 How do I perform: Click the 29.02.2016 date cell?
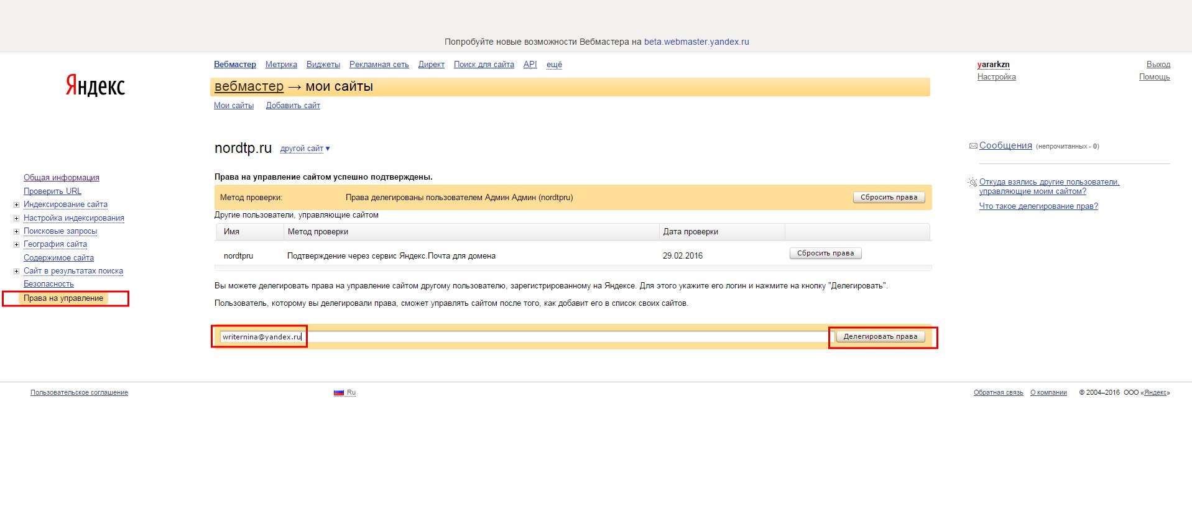pos(683,256)
